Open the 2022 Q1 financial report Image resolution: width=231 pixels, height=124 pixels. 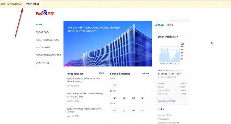point(115,98)
